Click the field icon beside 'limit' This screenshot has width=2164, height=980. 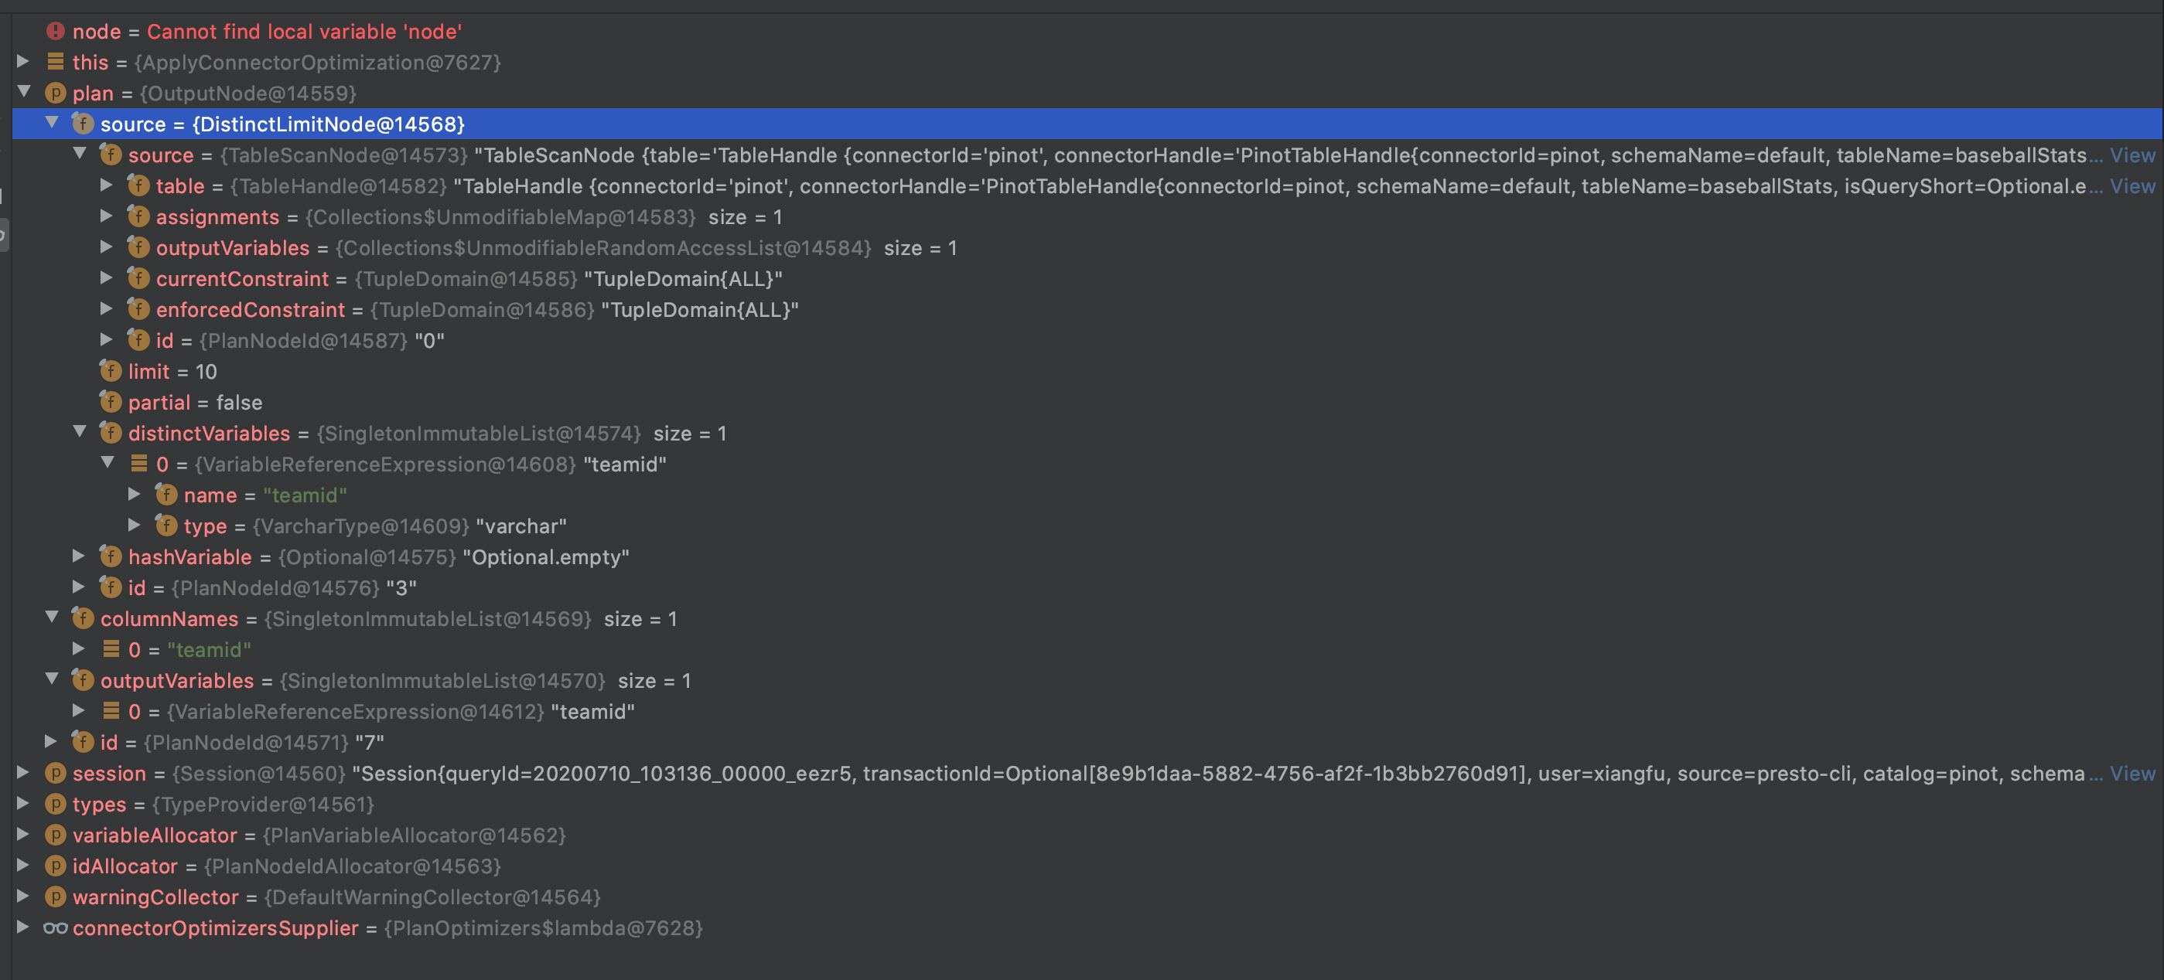(x=110, y=370)
